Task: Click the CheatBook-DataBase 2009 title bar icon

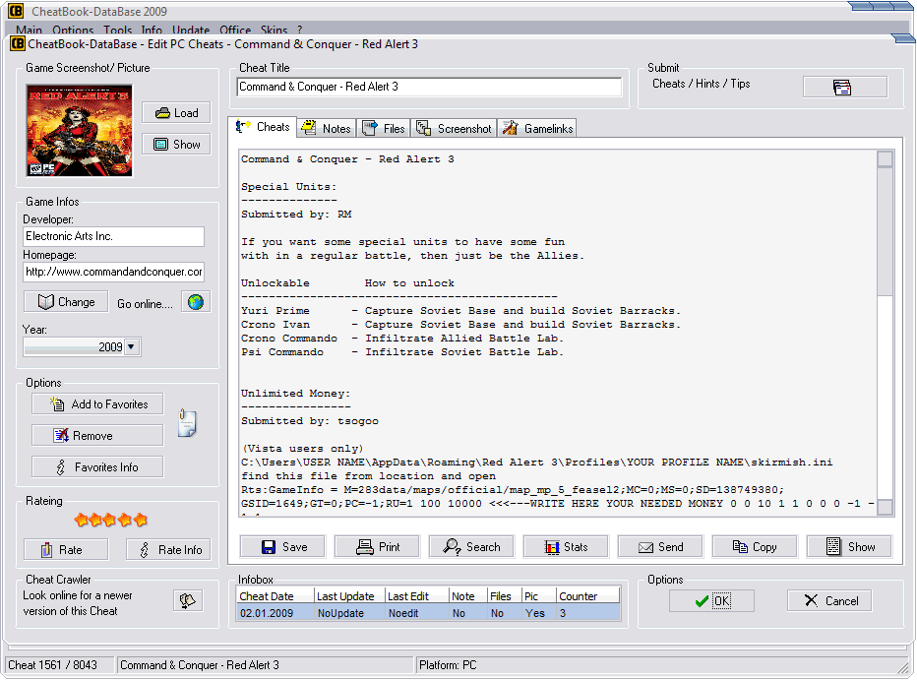Action: [x=16, y=11]
